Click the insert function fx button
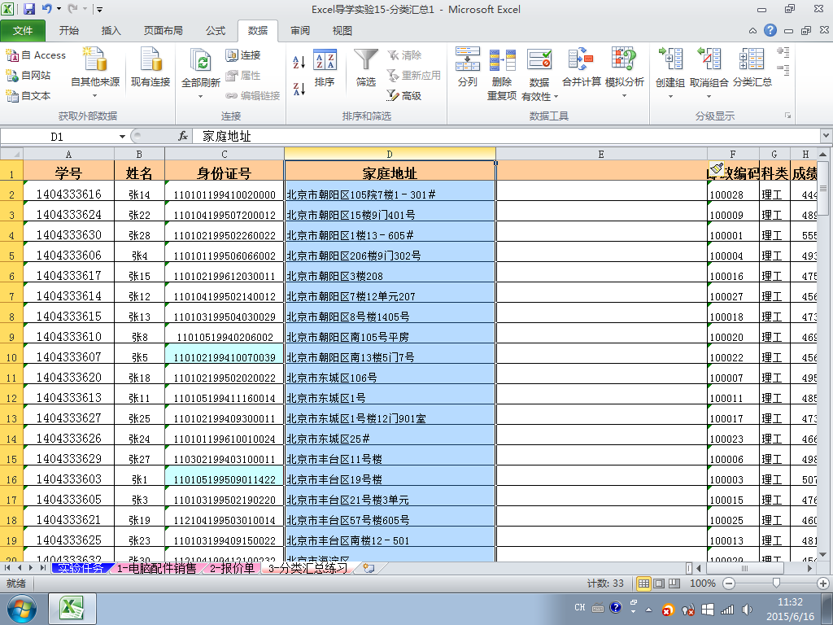Image resolution: width=833 pixels, height=625 pixels. coord(183,136)
